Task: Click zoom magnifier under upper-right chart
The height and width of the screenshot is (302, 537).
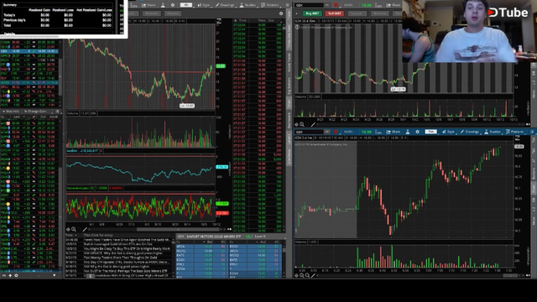Action: 302,125
